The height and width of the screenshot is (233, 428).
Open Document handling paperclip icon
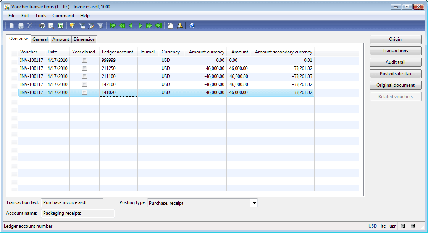click(170, 26)
